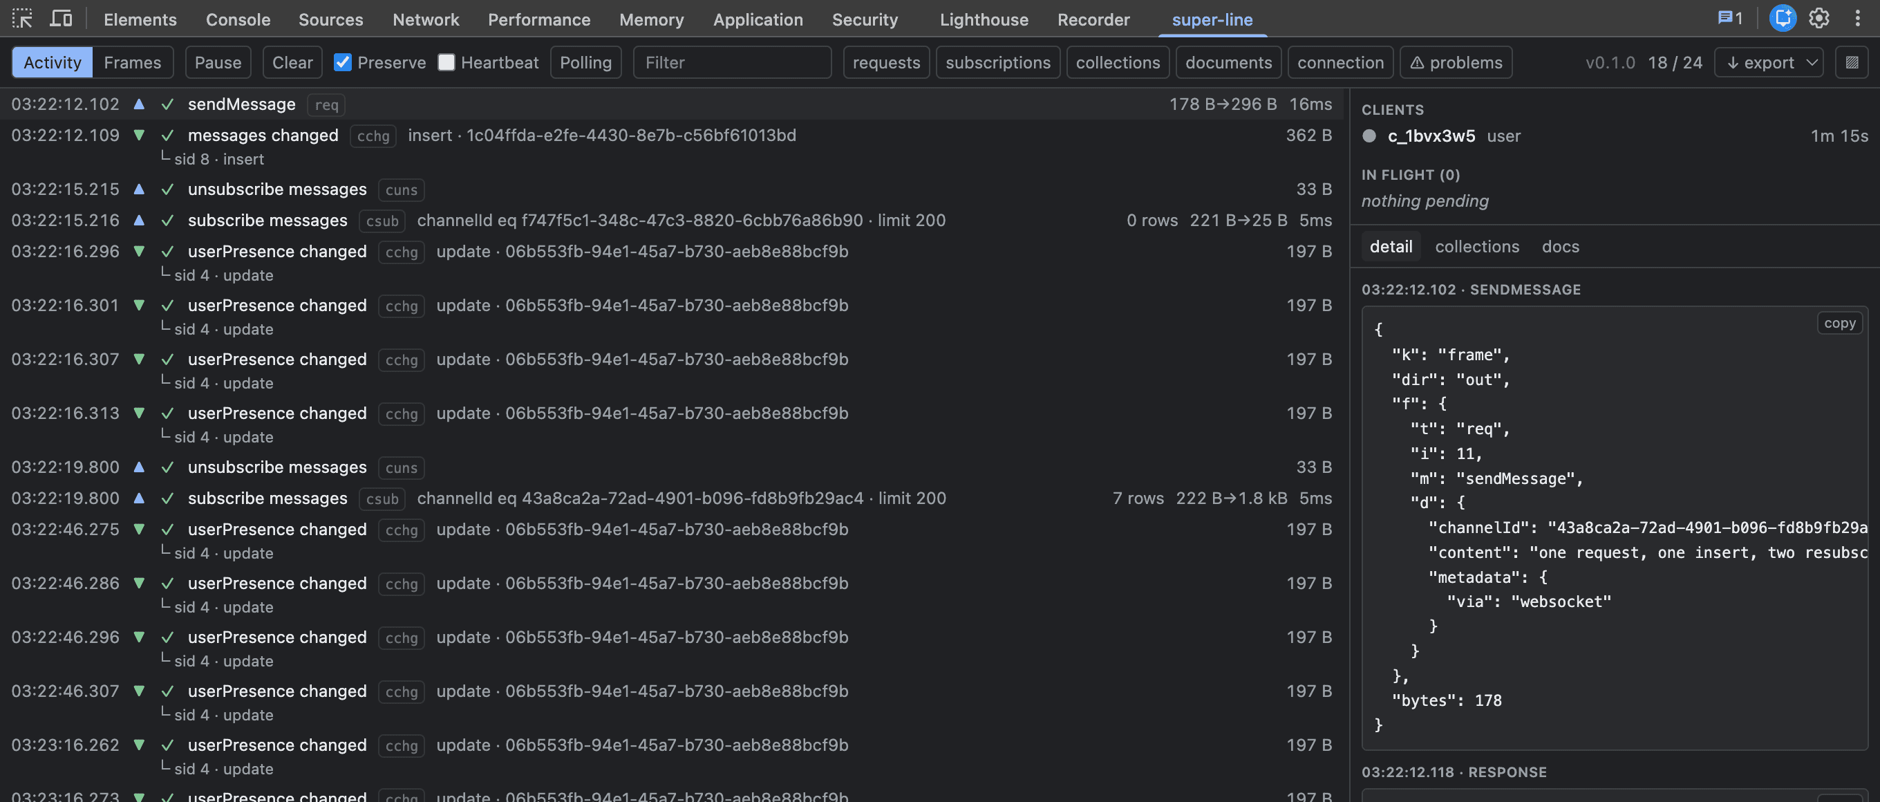
Task: Click the cuns badge at 03:22:19.800
Action: coord(402,468)
